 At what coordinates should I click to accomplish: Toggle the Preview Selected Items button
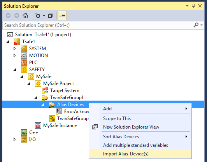pos(62,16)
